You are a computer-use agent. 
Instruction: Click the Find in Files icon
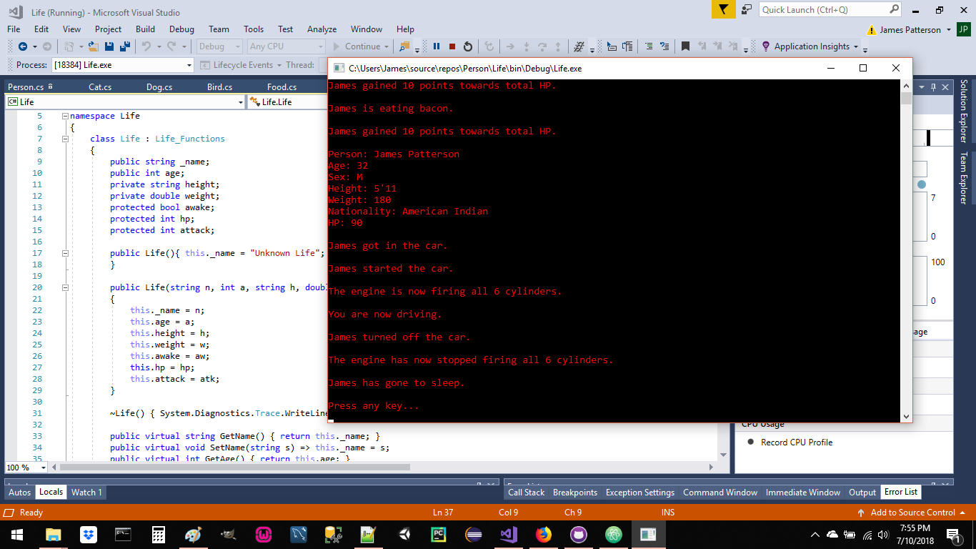pyautogui.click(x=404, y=46)
